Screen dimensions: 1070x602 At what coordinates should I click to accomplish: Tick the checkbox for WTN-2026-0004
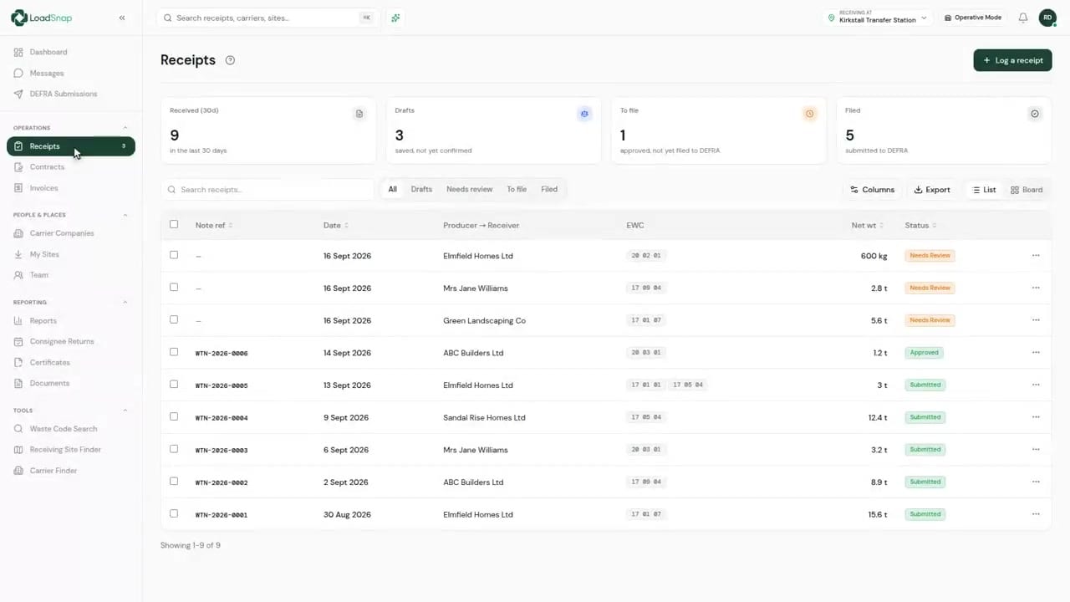pos(174,416)
